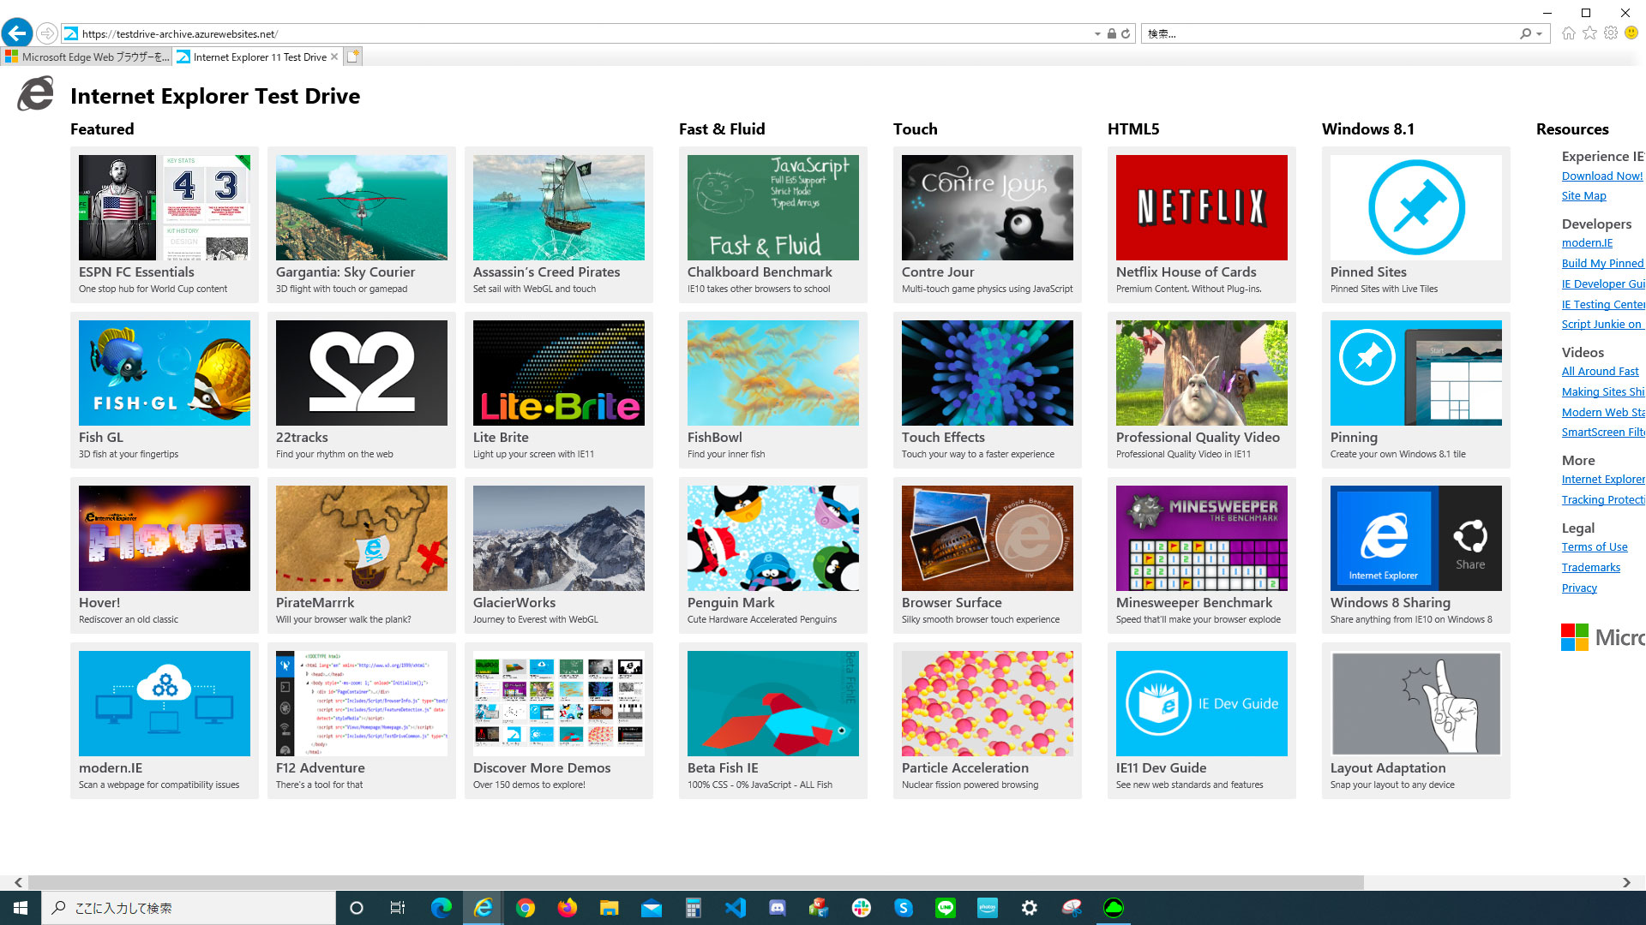Click the Download Now! link
This screenshot has height=925, width=1646.
coord(1601,176)
